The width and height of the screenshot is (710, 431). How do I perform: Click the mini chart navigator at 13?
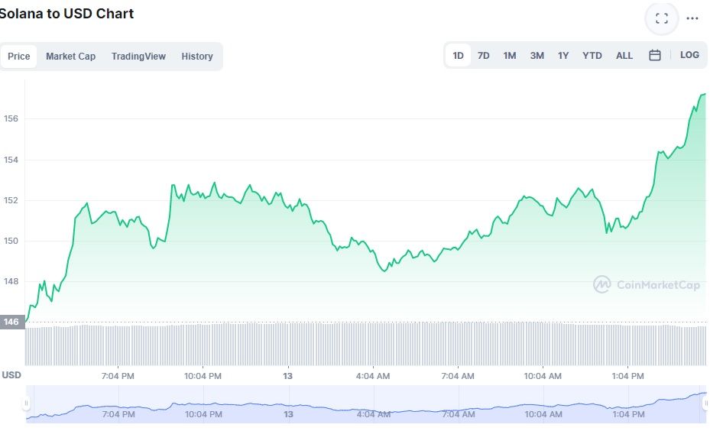click(288, 413)
